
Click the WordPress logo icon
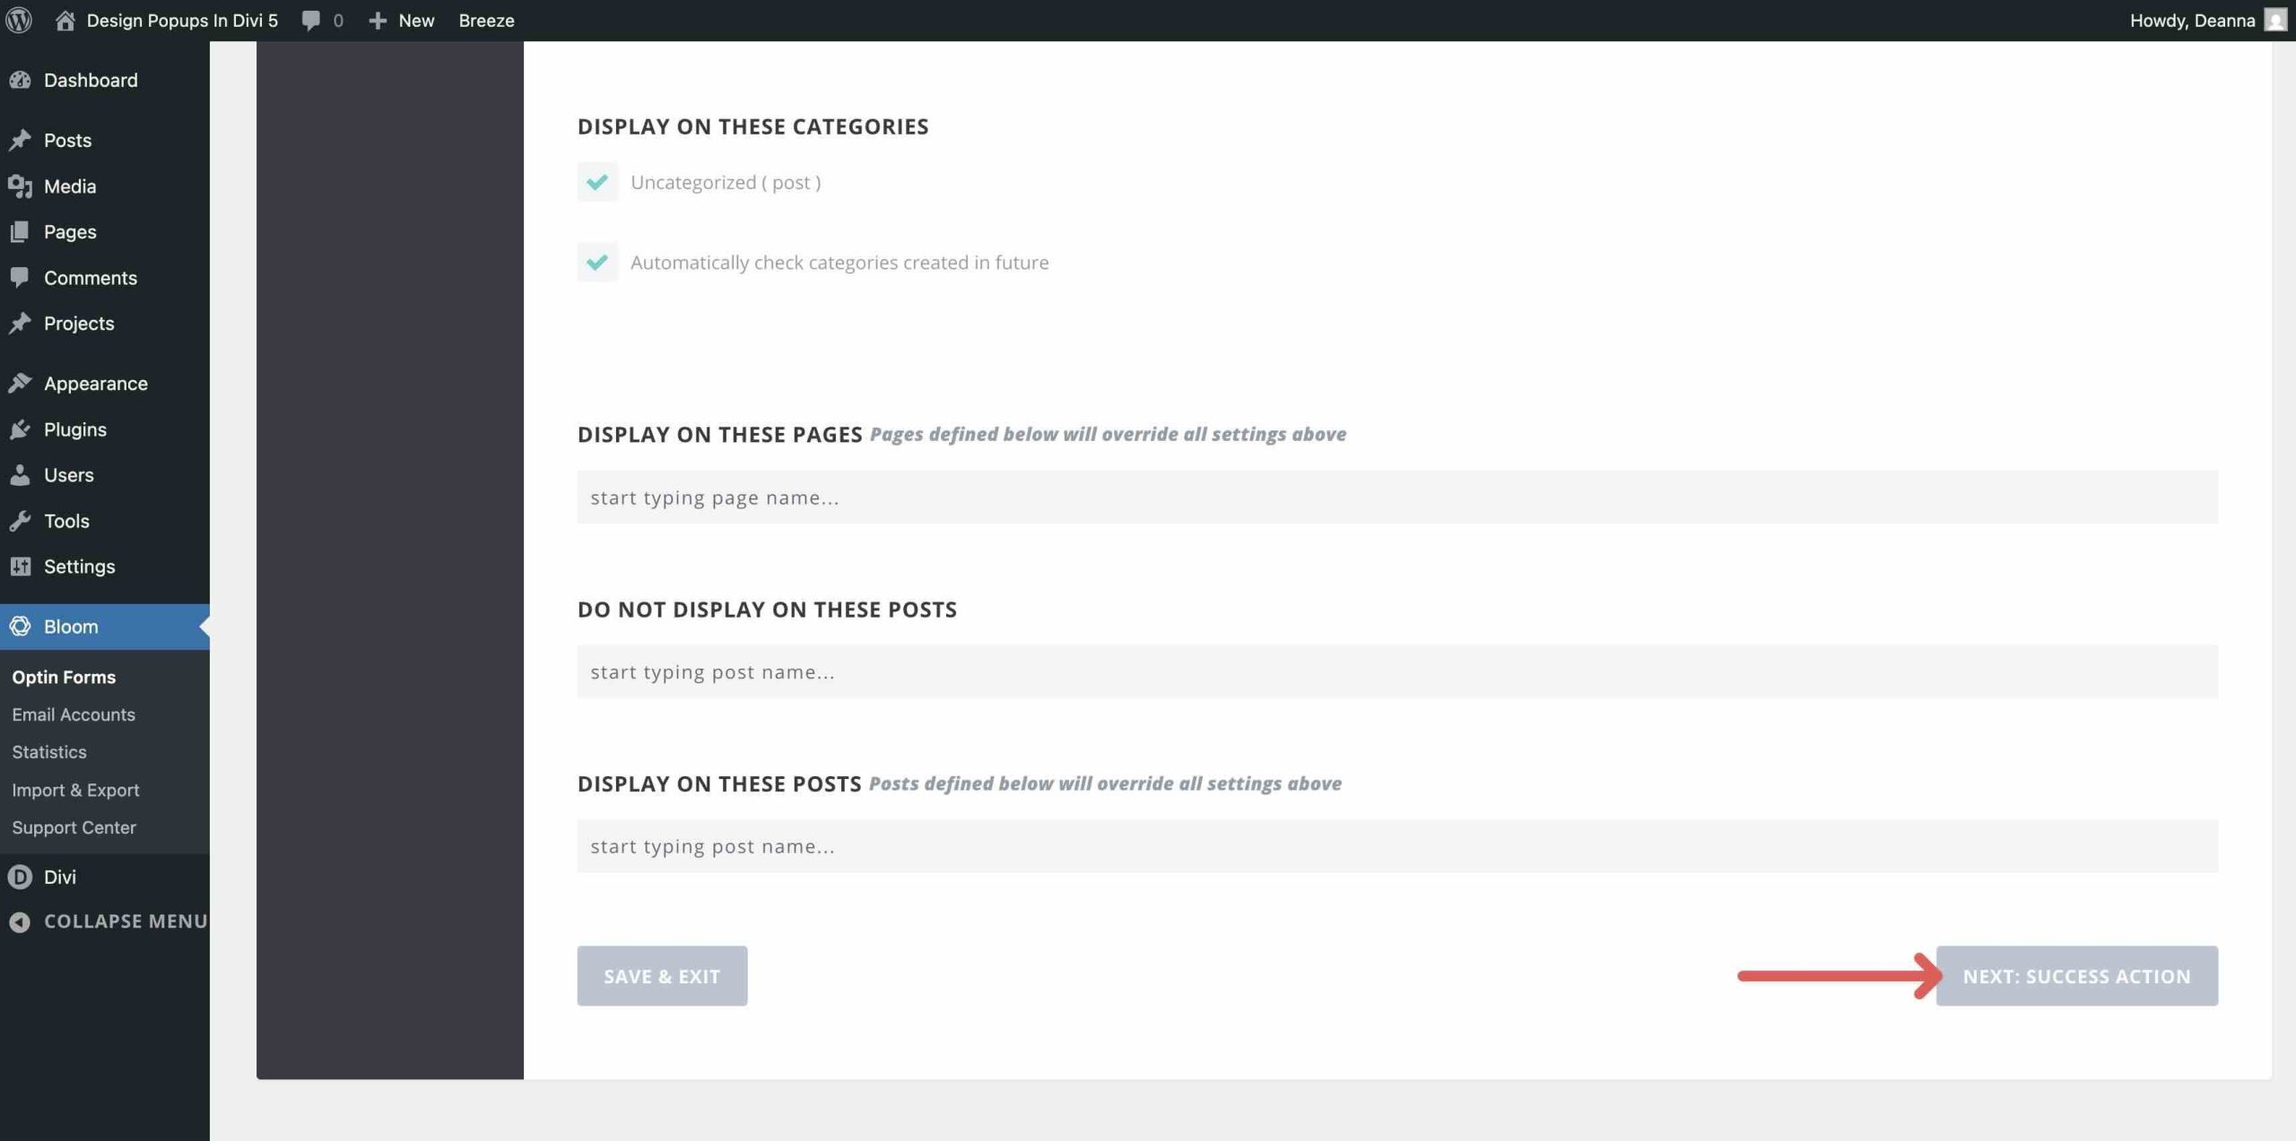point(19,20)
